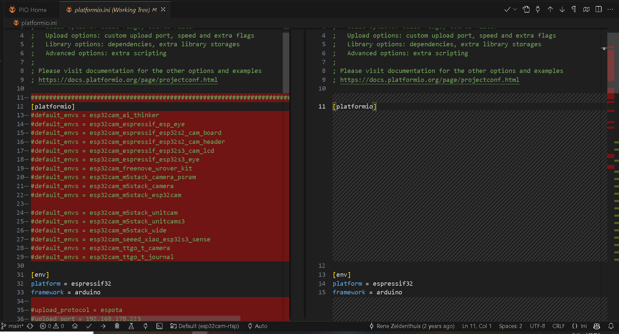The height and width of the screenshot is (334, 619).
Task: Toggle whitespace display with pilcrow icon
Action: pos(574,9)
